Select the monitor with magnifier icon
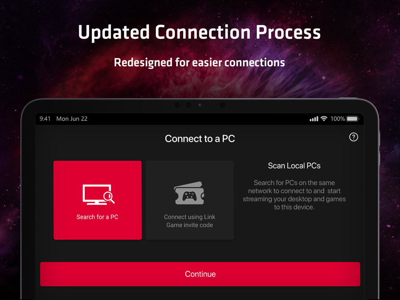The height and width of the screenshot is (300, 400). 98,194
